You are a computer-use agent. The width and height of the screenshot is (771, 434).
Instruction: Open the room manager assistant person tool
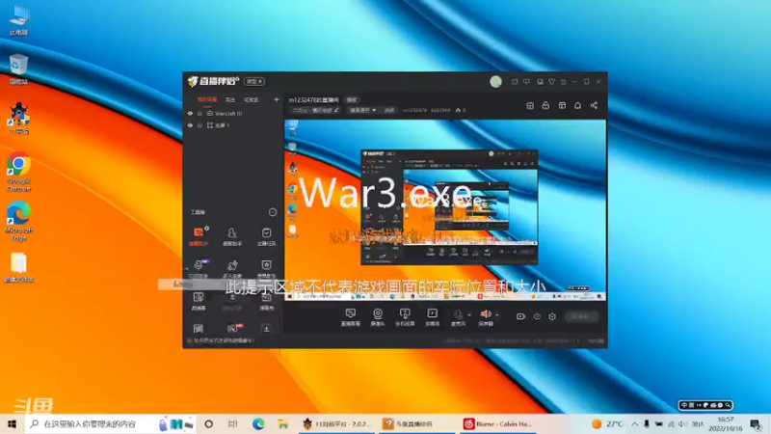[232, 236]
